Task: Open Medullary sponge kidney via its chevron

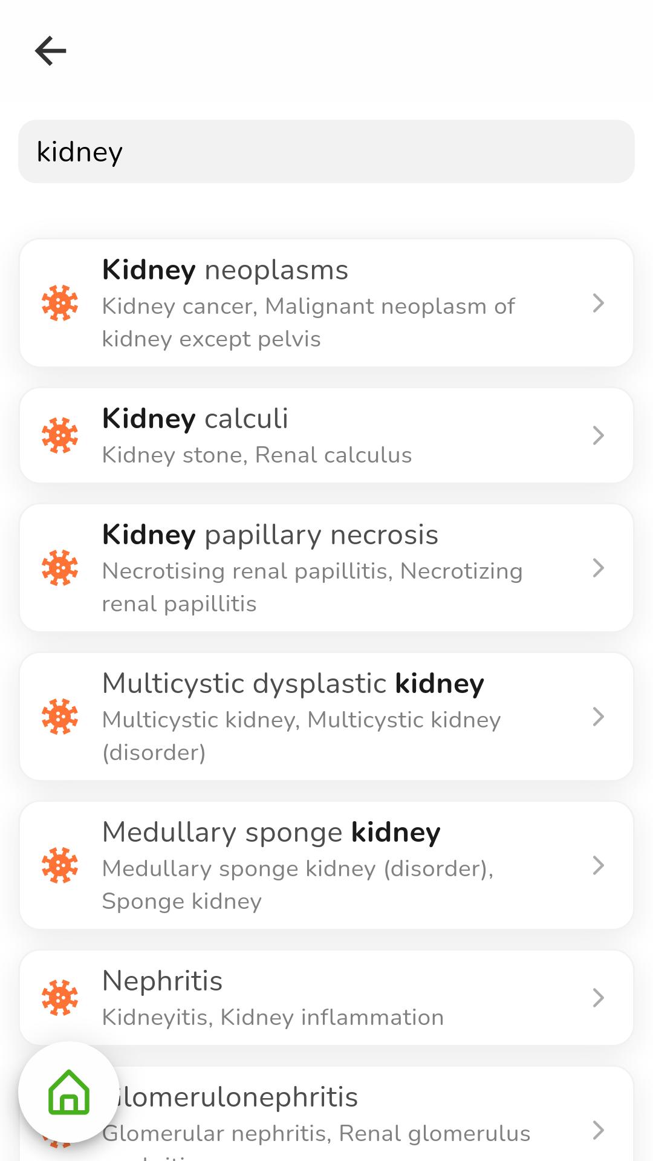Action: (x=598, y=865)
